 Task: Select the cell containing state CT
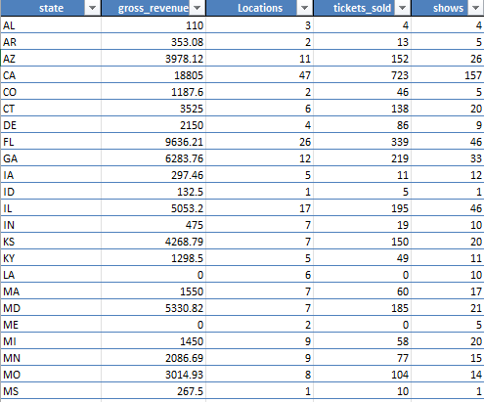point(51,109)
